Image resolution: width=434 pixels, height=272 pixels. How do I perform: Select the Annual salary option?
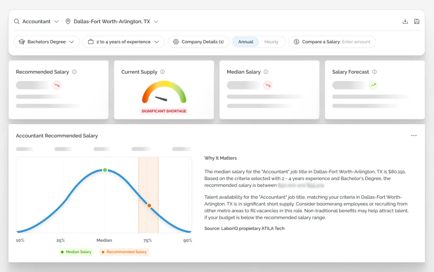[245, 42]
